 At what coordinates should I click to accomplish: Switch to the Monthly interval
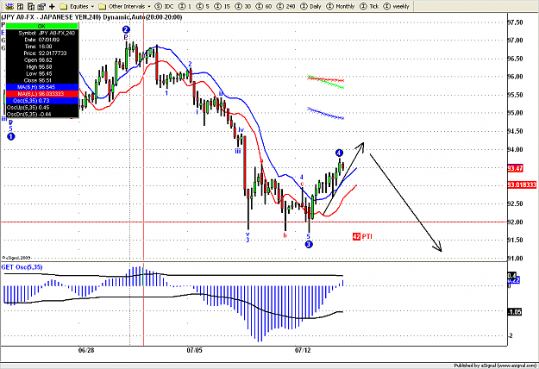[x=340, y=6]
